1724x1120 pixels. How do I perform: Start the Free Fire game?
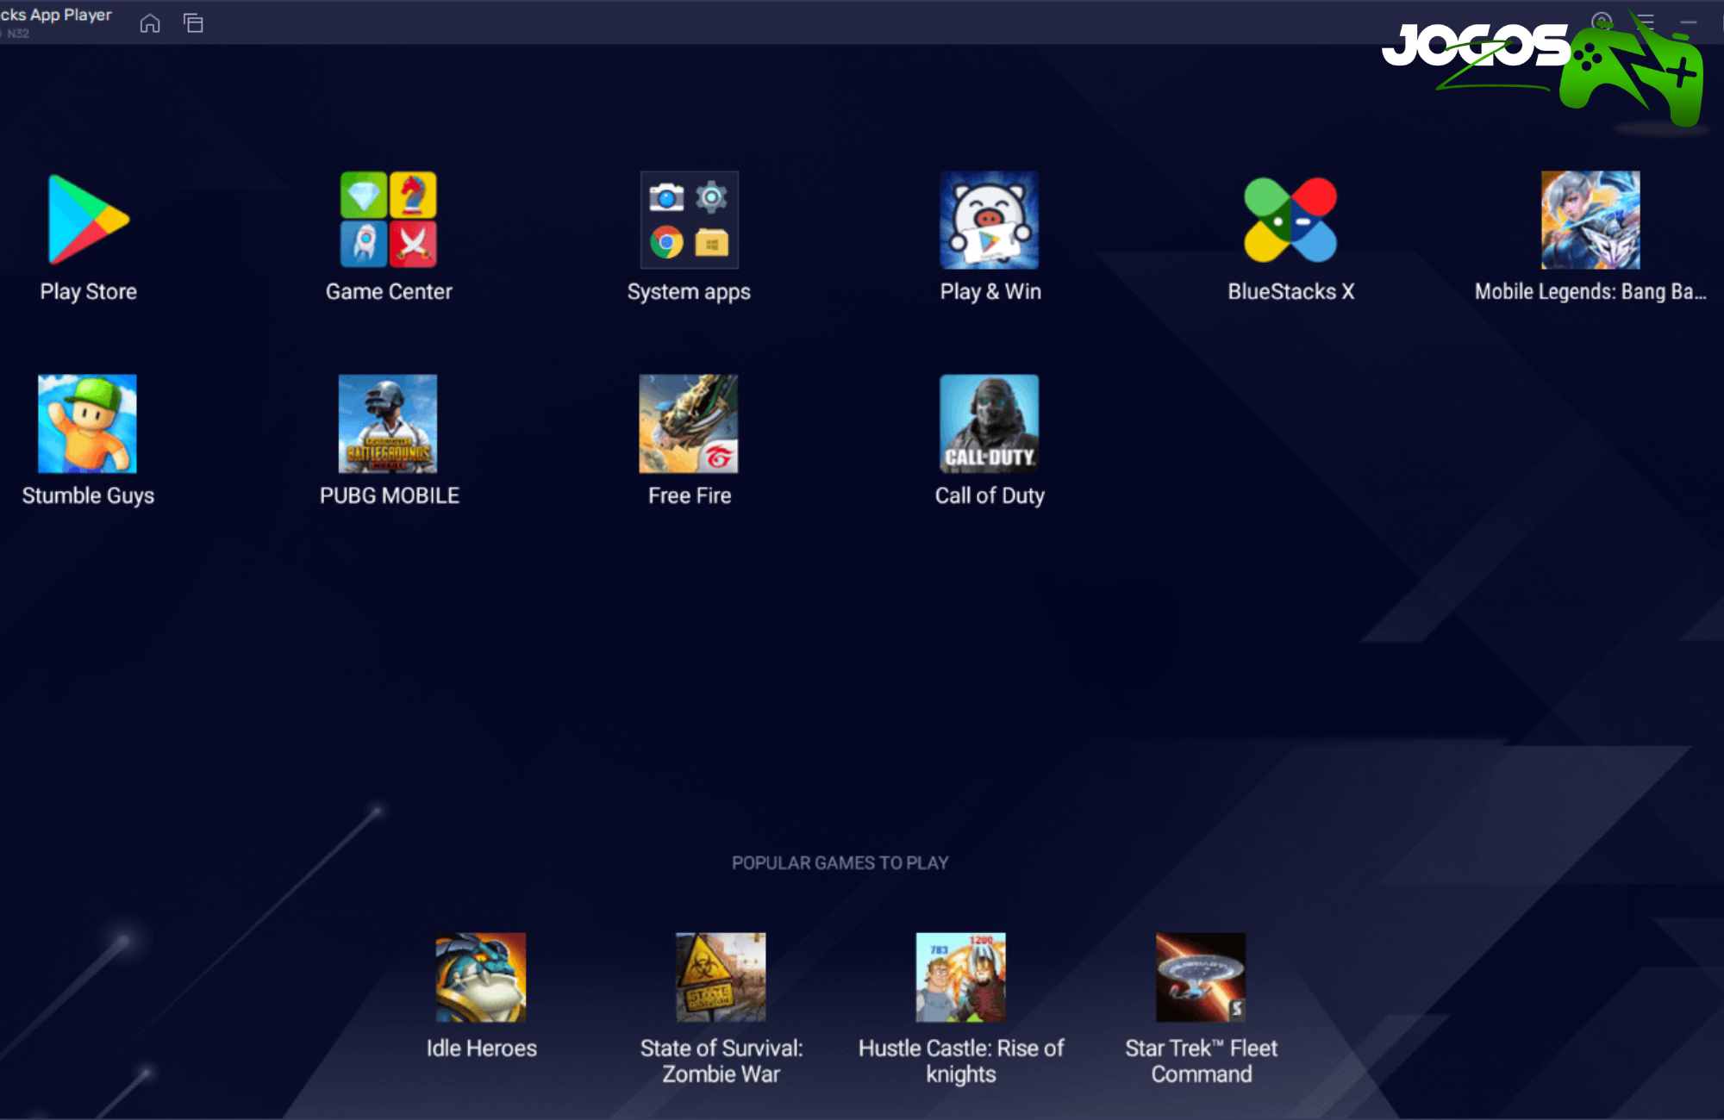point(689,423)
